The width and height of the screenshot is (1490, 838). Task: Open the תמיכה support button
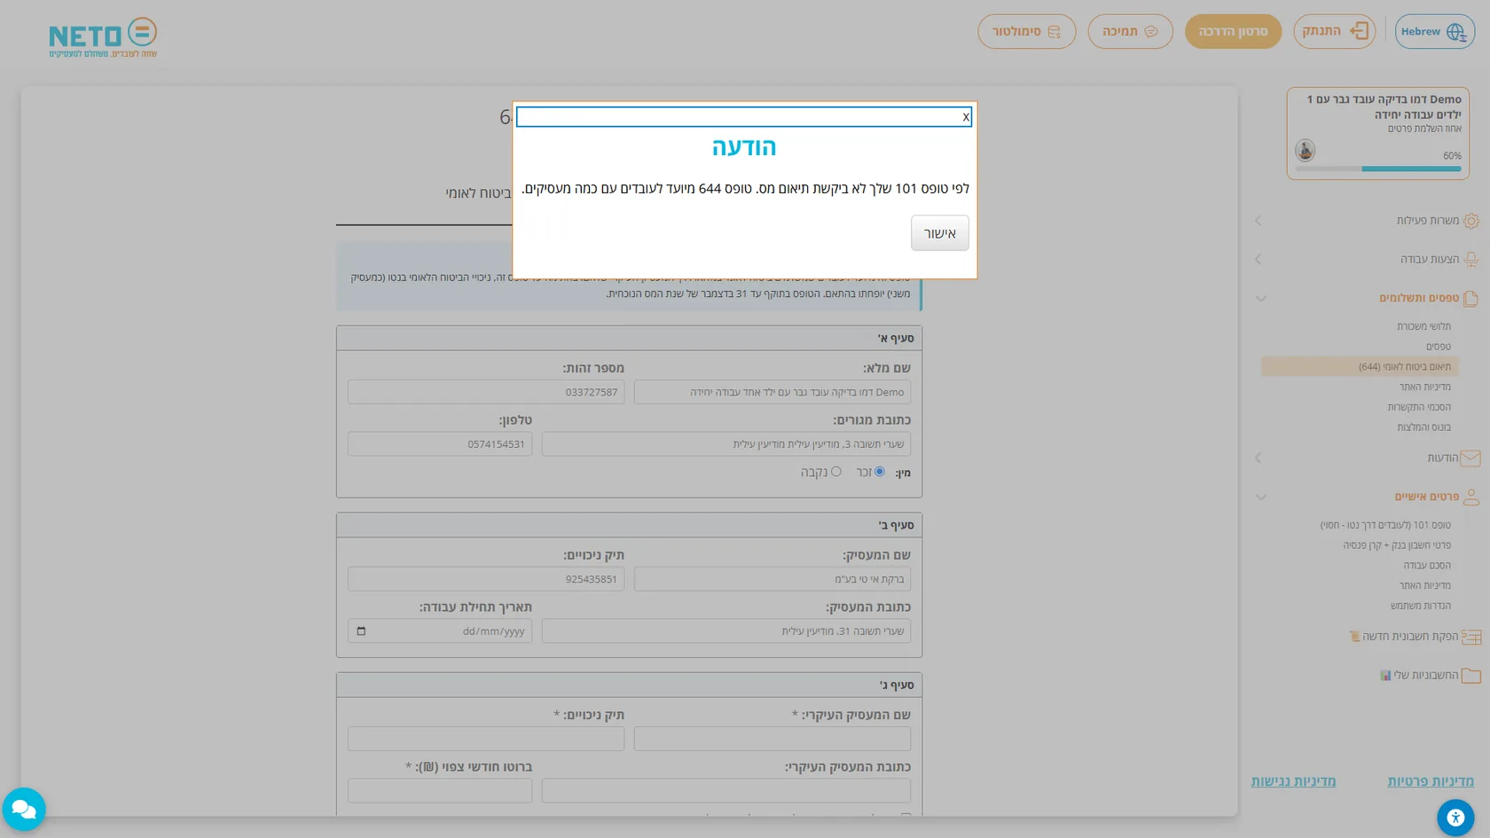pos(1130,32)
